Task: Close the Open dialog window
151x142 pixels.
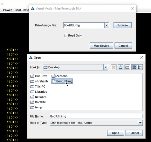Action: pos(142,57)
